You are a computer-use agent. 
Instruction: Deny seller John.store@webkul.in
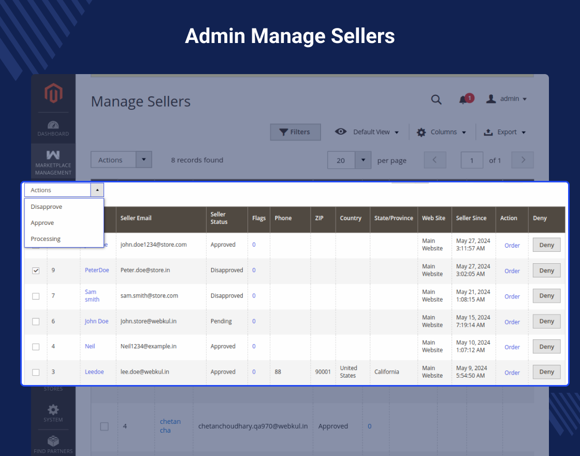[x=546, y=321]
